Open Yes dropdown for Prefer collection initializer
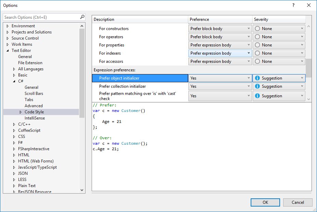Viewport: 317px width, 212px height. point(249,86)
